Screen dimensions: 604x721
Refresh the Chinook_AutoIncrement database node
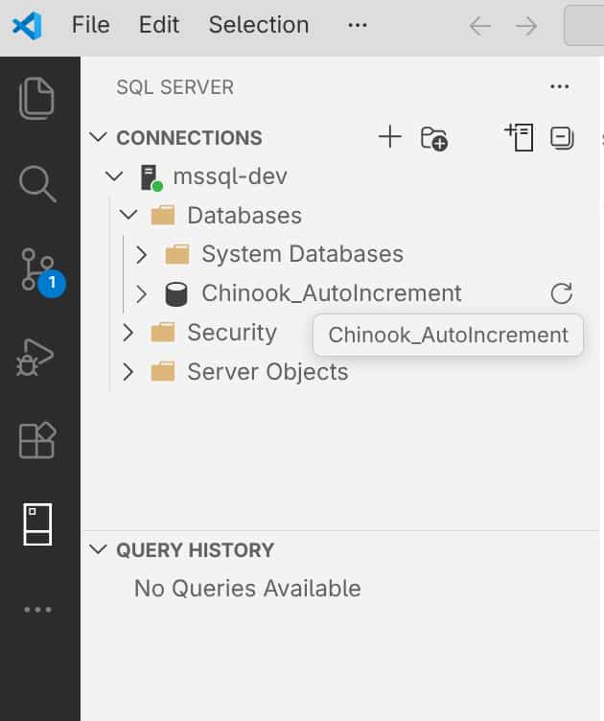click(x=561, y=293)
